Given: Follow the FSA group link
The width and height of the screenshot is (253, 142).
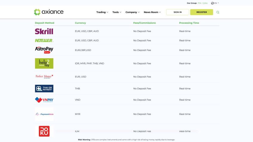Looking at the screenshot, I should click(200, 3).
